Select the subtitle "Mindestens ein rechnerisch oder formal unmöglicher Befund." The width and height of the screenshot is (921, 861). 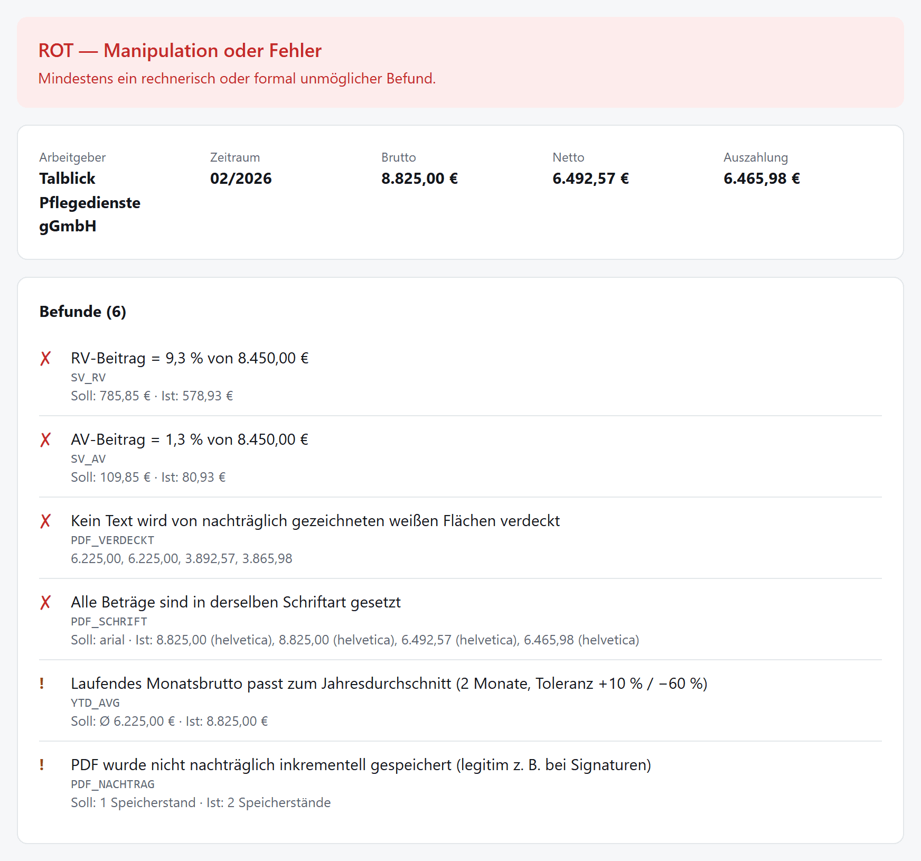point(237,79)
